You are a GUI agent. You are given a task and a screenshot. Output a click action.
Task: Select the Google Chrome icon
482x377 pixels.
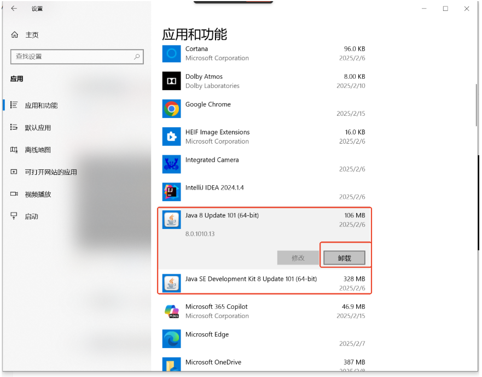click(172, 109)
